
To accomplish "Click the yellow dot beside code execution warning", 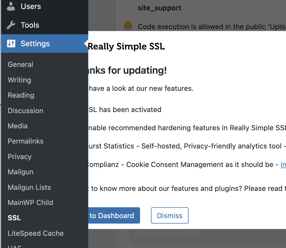I will (127, 26).
